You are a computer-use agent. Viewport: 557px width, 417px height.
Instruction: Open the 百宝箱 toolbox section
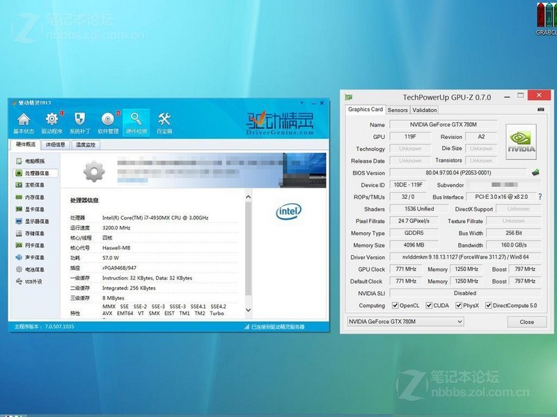(164, 123)
